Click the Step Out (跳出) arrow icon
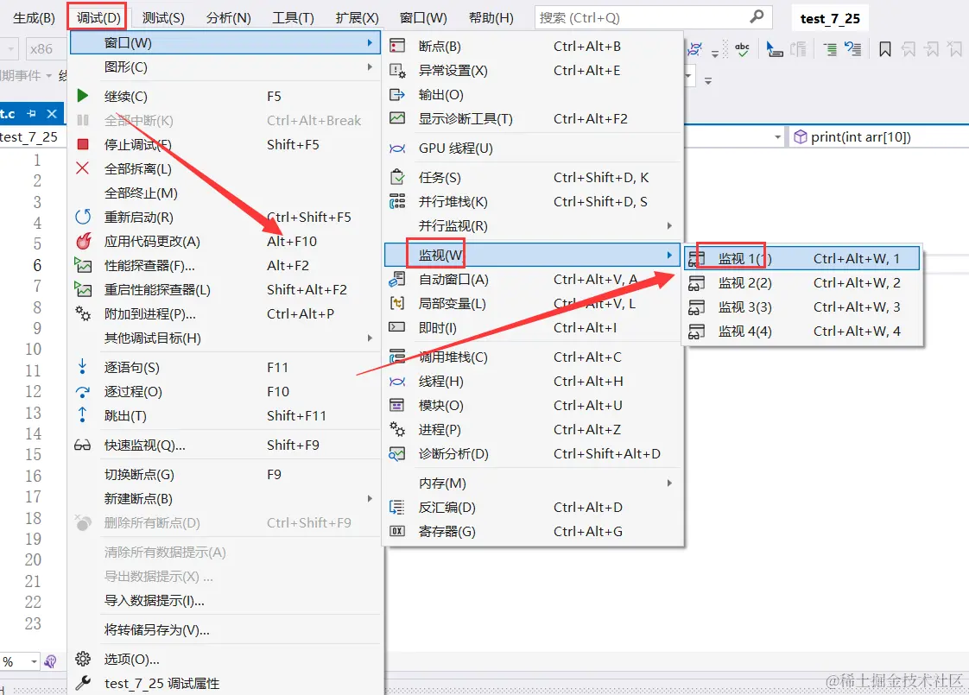This screenshot has height=695, width=969. [82, 415]
